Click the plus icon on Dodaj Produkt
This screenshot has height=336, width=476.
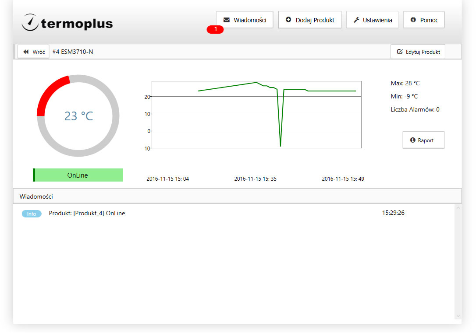coord(288,20)
